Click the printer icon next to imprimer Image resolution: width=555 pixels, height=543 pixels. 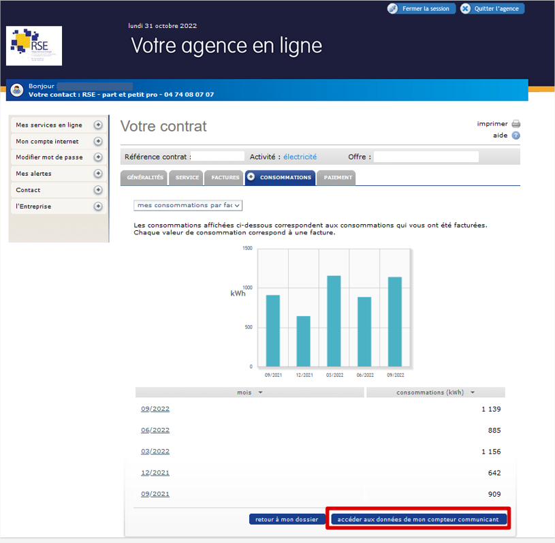point(516,124)
